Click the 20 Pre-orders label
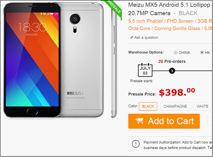 (172, 62)
